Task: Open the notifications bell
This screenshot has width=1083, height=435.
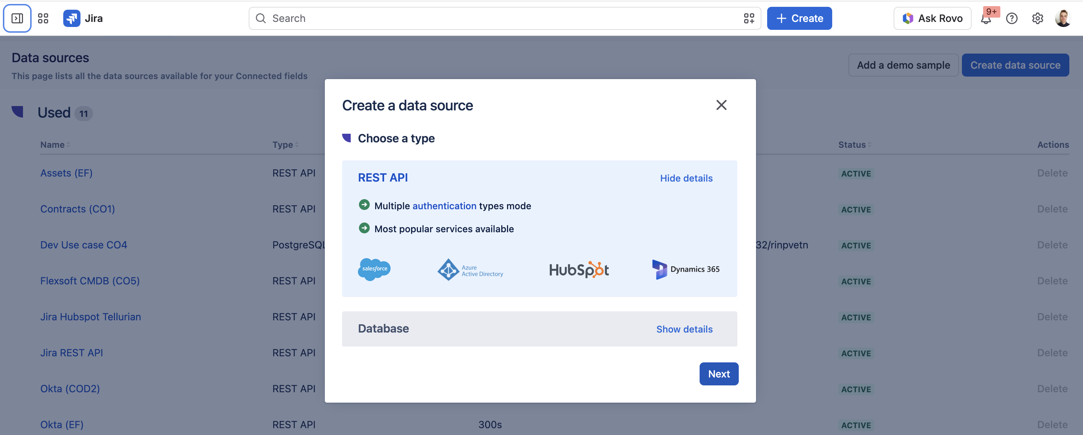Action: pos(986,18)
